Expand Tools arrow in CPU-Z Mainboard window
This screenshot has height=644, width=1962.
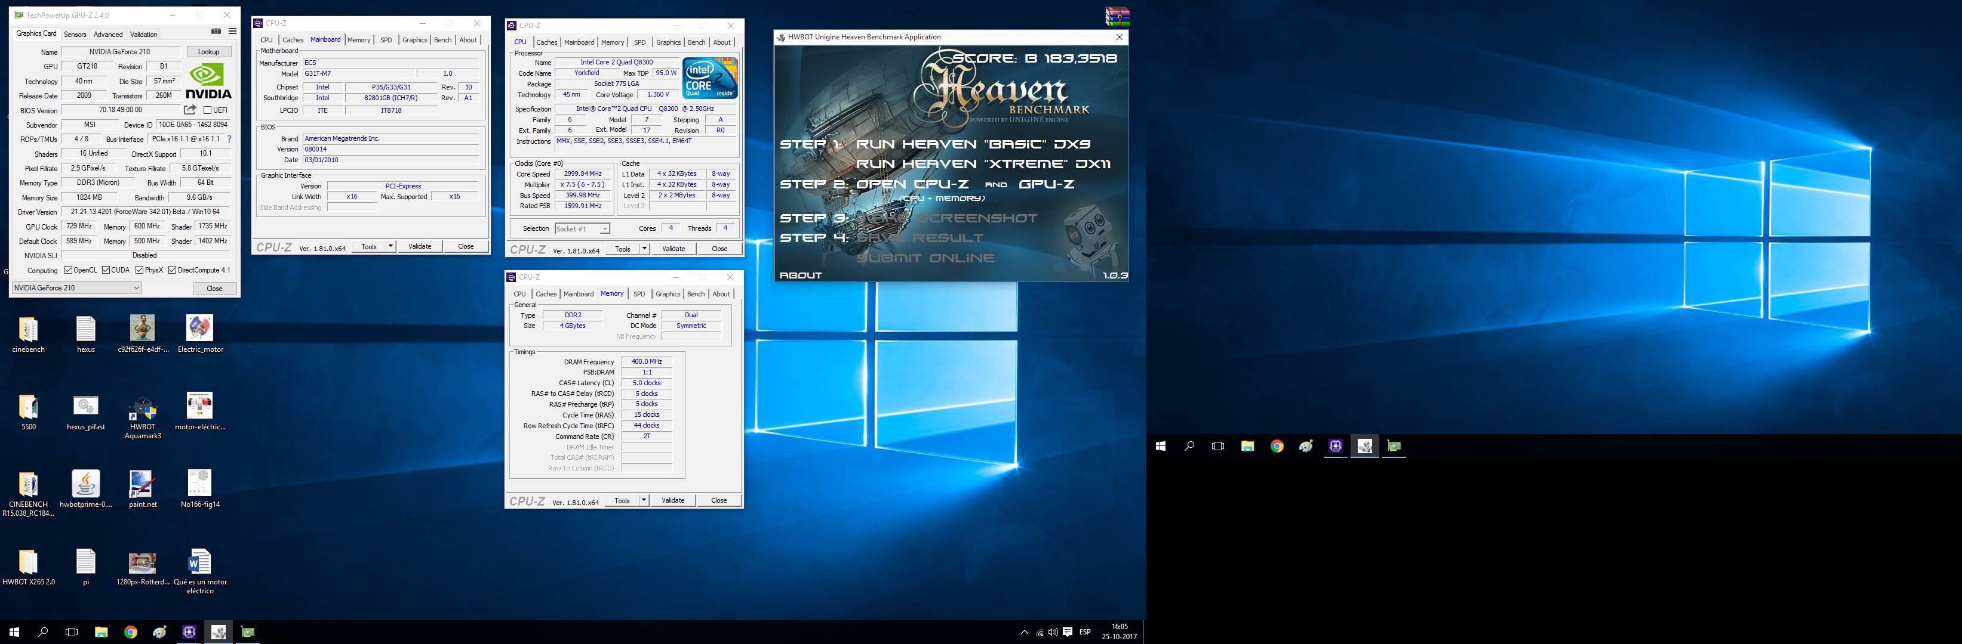(x=390, y=246)
